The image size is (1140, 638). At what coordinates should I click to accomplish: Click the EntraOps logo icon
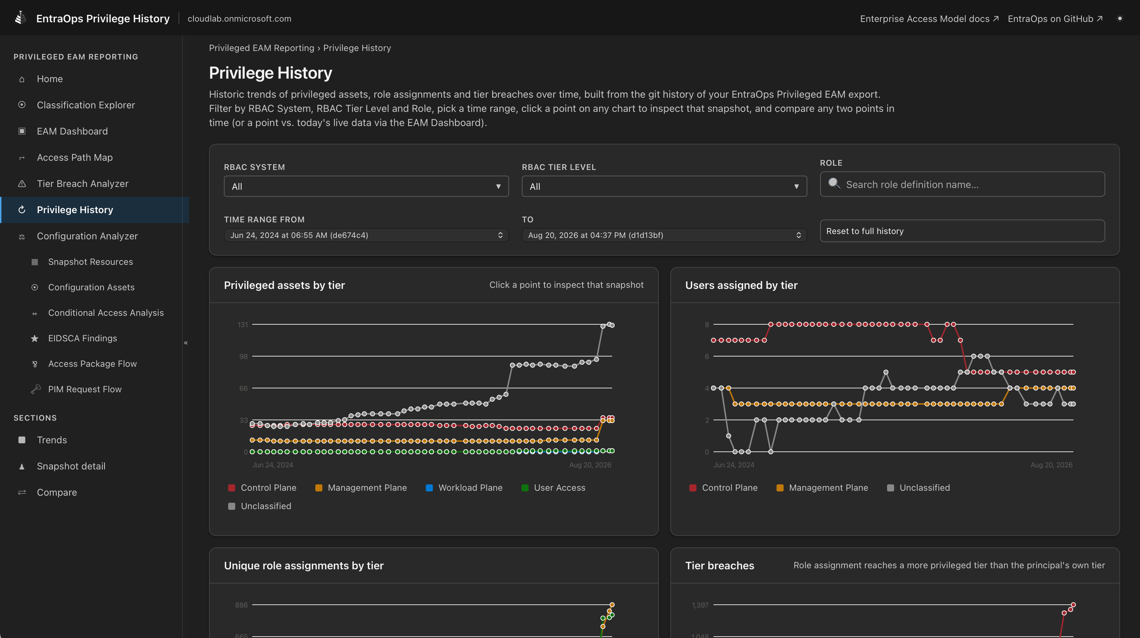point(21,18)
